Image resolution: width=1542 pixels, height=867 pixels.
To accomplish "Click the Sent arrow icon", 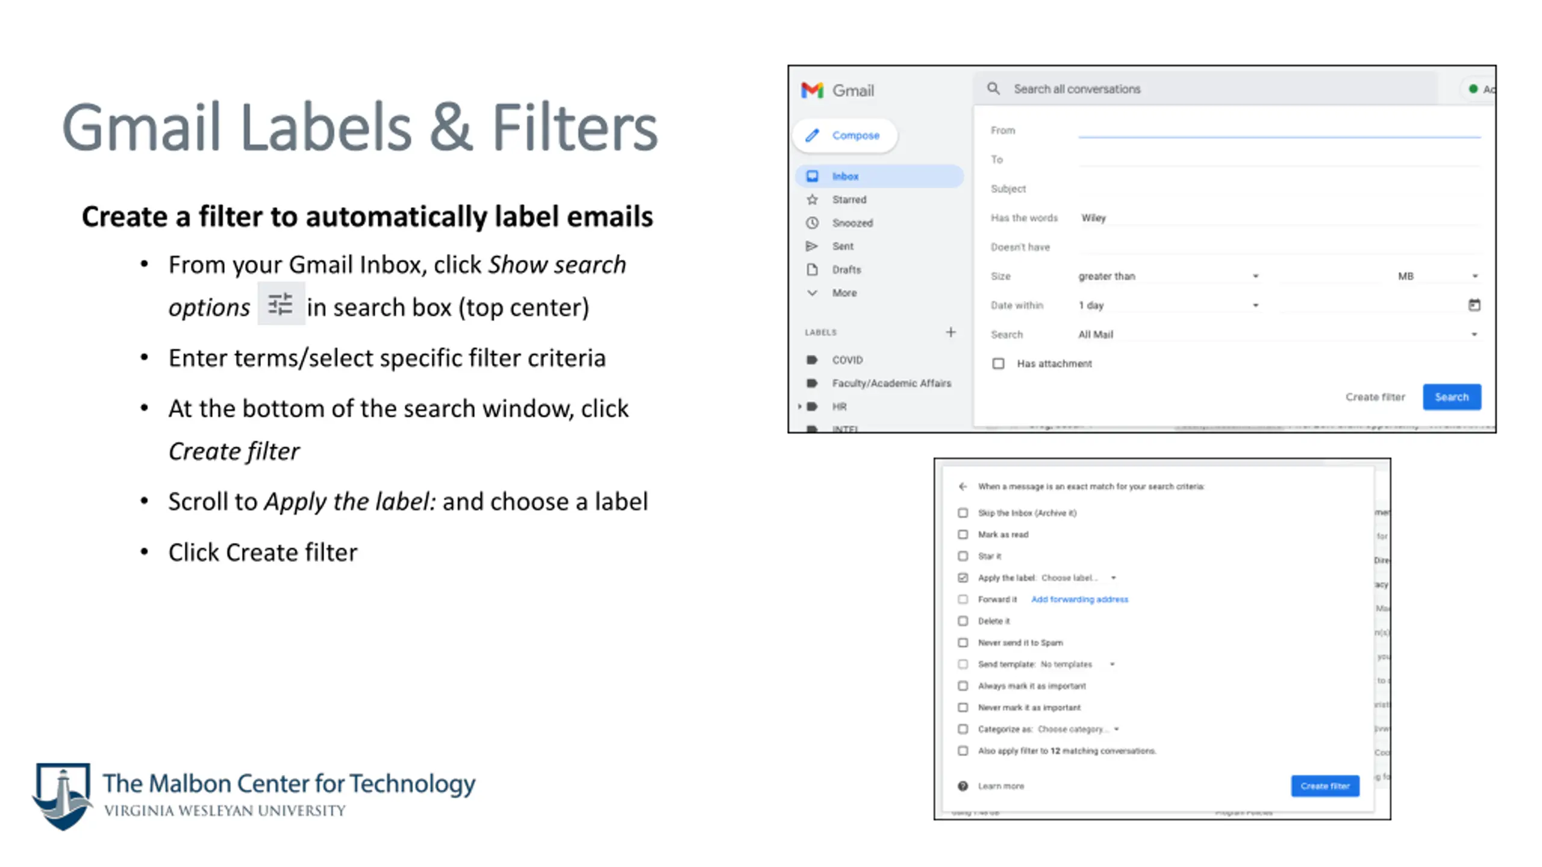I will [x=812, y=246].
